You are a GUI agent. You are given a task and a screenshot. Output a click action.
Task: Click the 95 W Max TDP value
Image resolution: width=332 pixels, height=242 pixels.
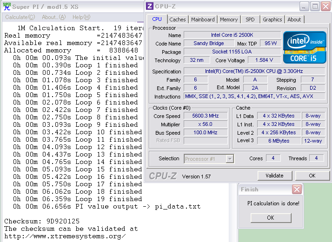(270, 43)
